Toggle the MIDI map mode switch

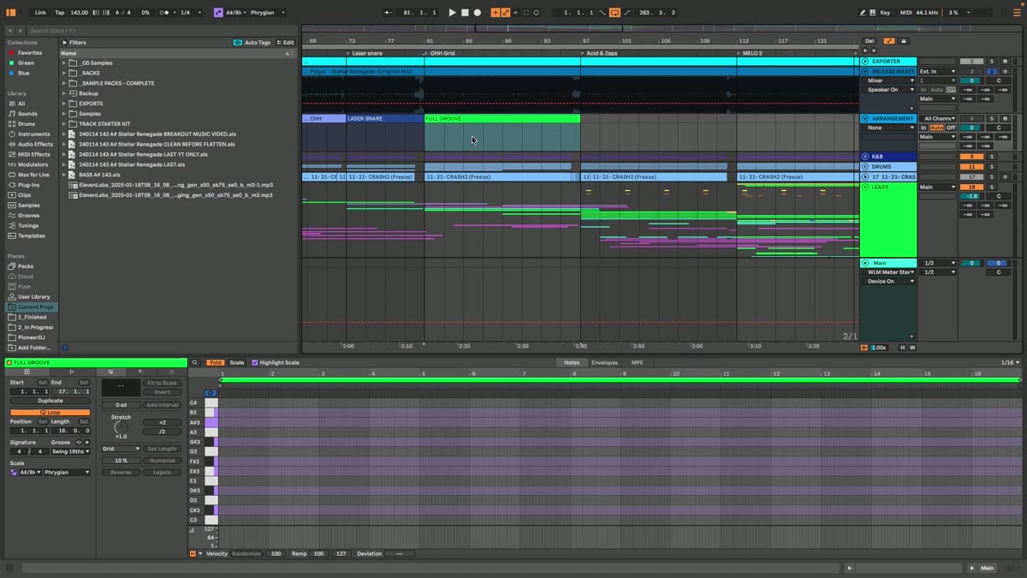tap(905, 13)
